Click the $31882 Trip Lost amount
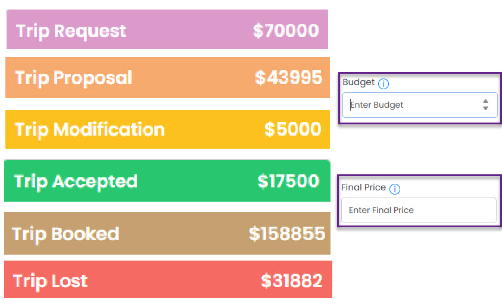 [x=292, y=281]
